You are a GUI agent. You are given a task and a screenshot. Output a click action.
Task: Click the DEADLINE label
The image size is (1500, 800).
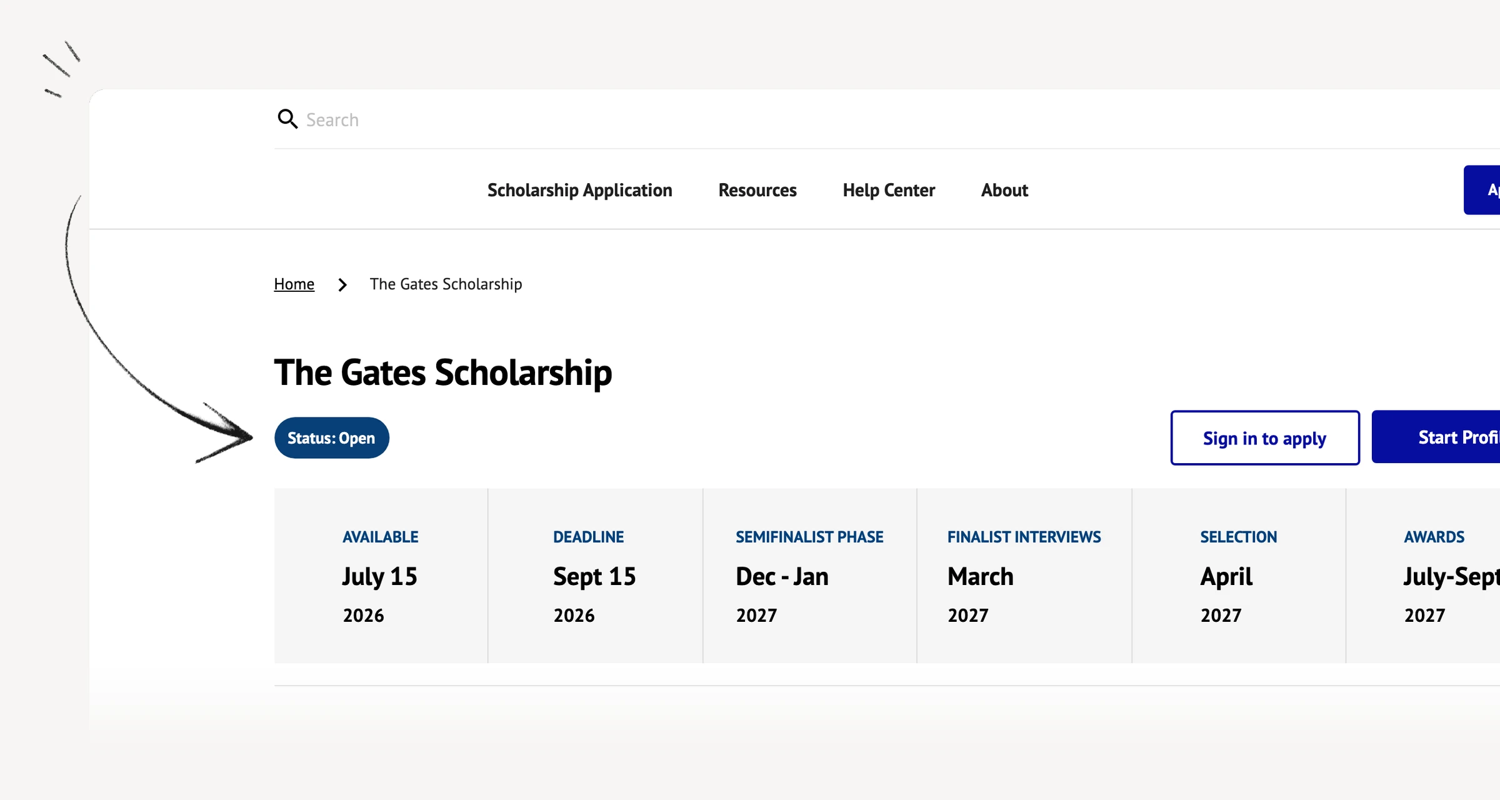pyautogui.click(x=588, y=537)
